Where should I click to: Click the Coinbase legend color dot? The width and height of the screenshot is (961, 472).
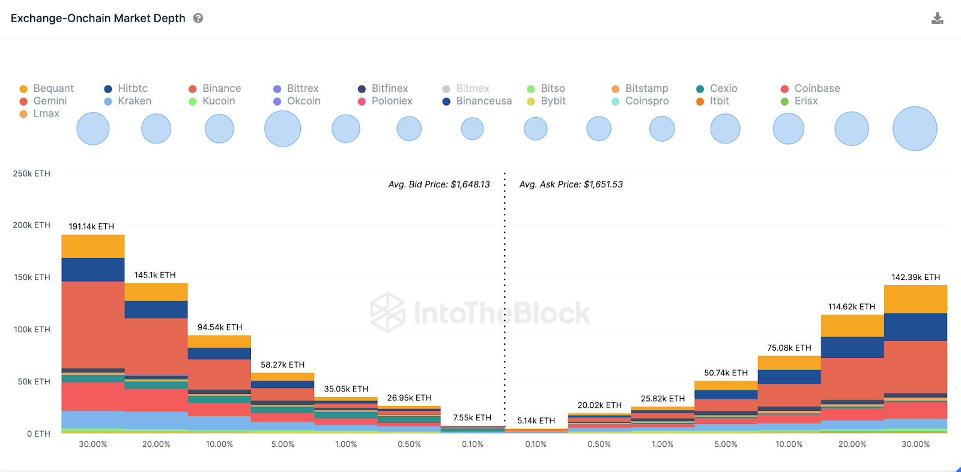point(784,88)
